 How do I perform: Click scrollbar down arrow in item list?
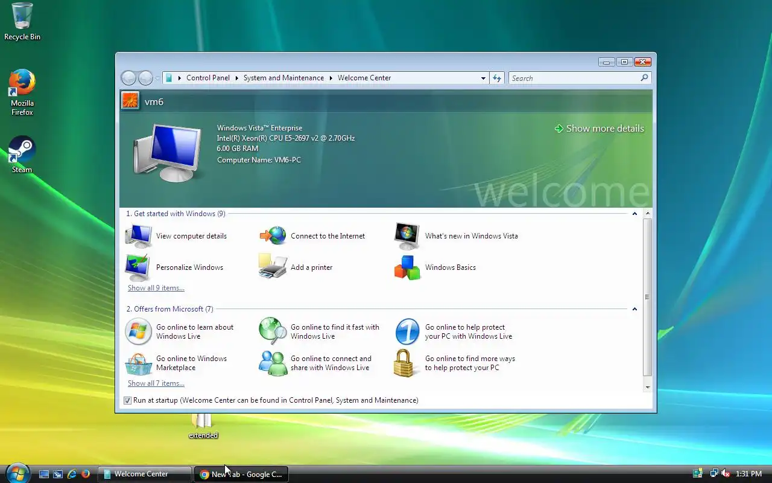click(648, 387)
